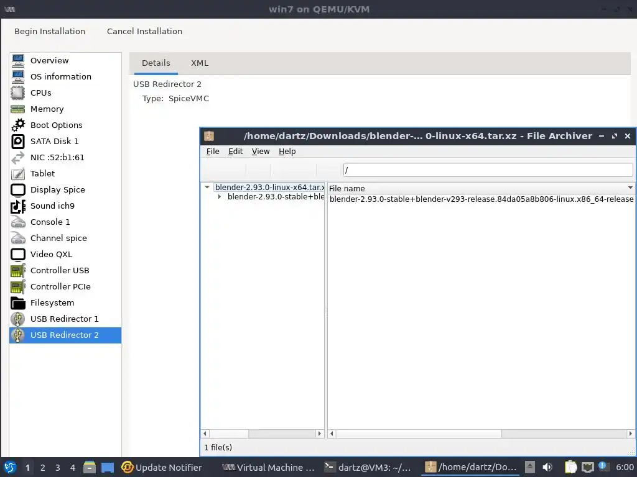This screenshot has width=637, height=477.
Task: Click the tree pane scroll right arrow
Action: 320,434
